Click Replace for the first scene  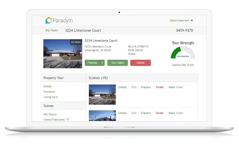click(x=146, y=87)
